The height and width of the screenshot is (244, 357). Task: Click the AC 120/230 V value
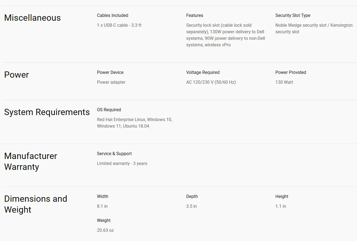[211, 82]
